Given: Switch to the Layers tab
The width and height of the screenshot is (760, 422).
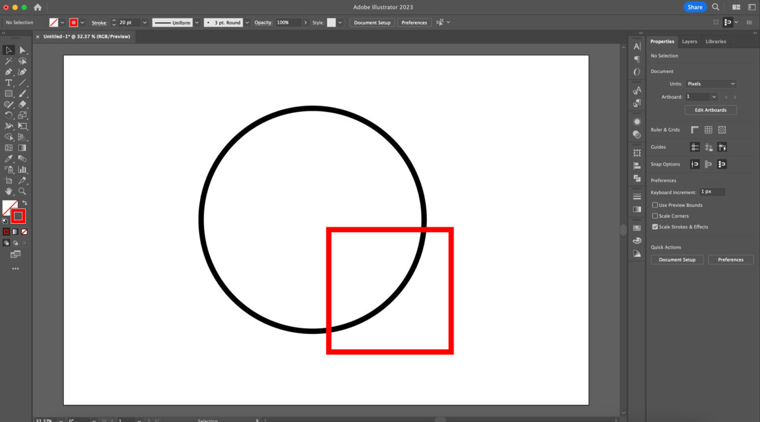Looking at the screenshot, I should [x=690, y=41].
